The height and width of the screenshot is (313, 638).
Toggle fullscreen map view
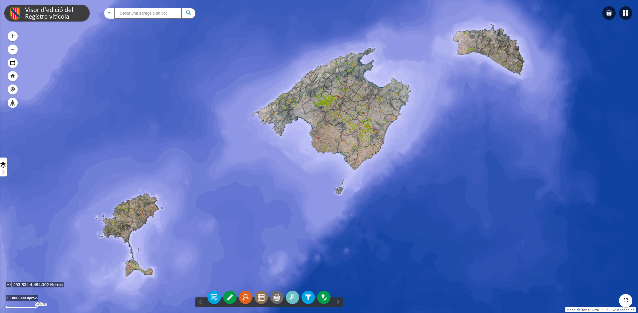tap(625, 300)
